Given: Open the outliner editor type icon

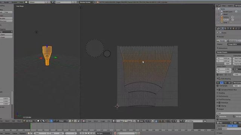Looking at the screenshot, I should coord(218,6).
